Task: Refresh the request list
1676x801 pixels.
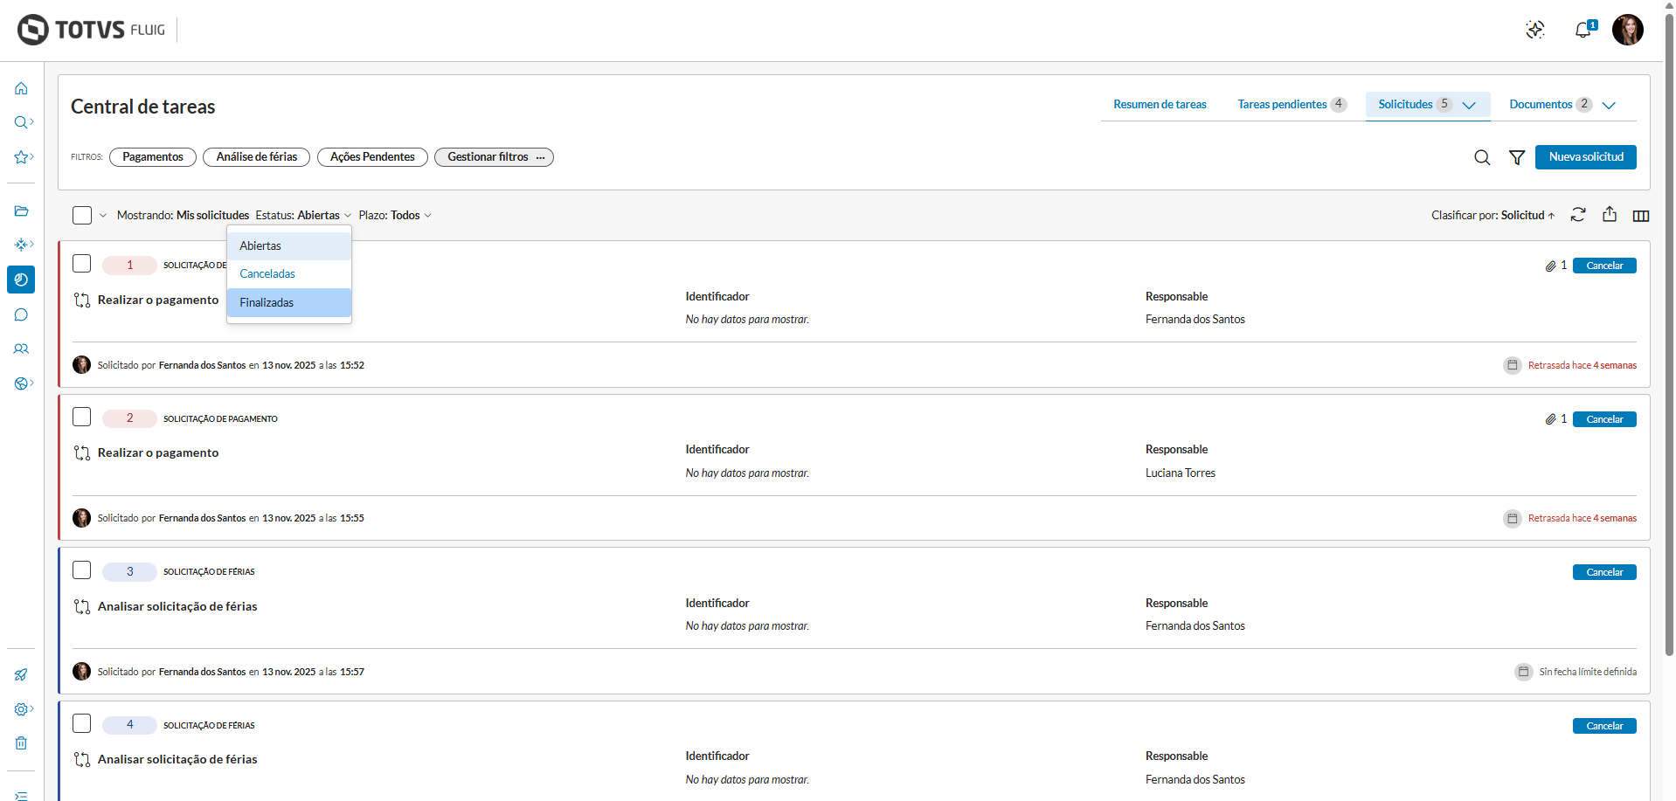Action: [x=1578, y=215]
